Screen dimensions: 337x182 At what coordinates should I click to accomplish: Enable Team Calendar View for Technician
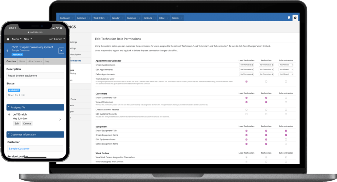point(266,82)
